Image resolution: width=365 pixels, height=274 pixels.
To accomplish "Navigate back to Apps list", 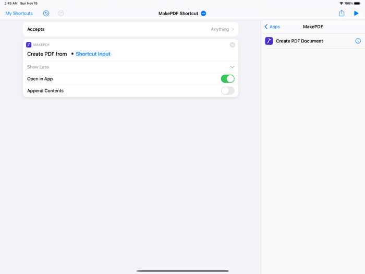I will point(272,27).
